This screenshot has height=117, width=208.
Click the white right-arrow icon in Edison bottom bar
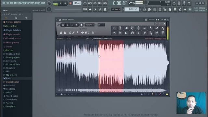(x=142, y=94)
